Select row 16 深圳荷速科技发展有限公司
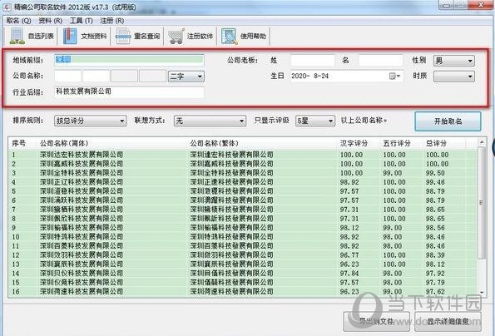Viewport: 495px width, 336px height. pyautogui.click(x=243, y=292)
